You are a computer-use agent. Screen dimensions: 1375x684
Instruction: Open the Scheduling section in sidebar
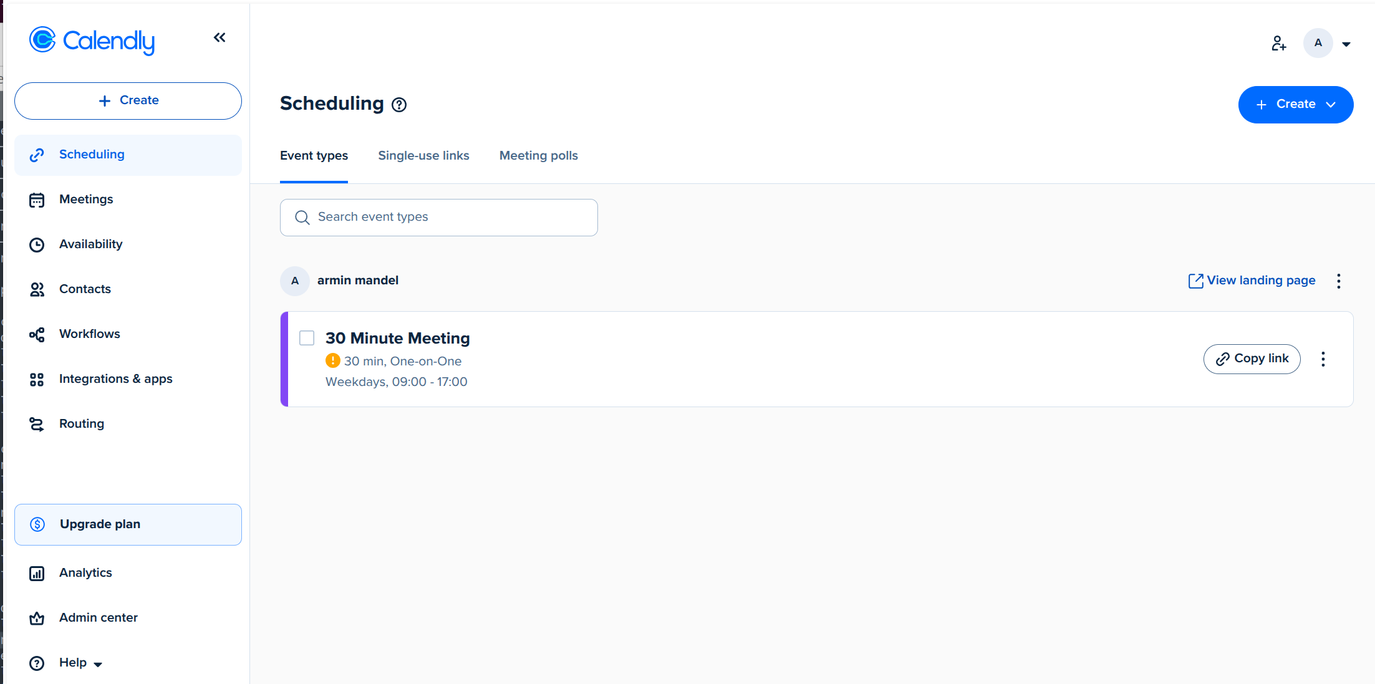click(92, 154)
